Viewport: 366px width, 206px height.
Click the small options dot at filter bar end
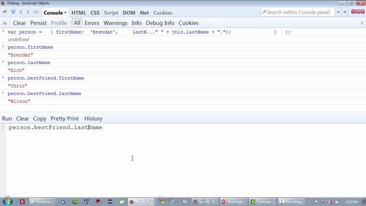pyautogui.click(x=362, y=23)
